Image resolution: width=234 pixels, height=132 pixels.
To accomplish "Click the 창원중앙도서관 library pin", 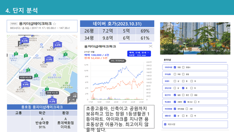I will tap(54, 75).
